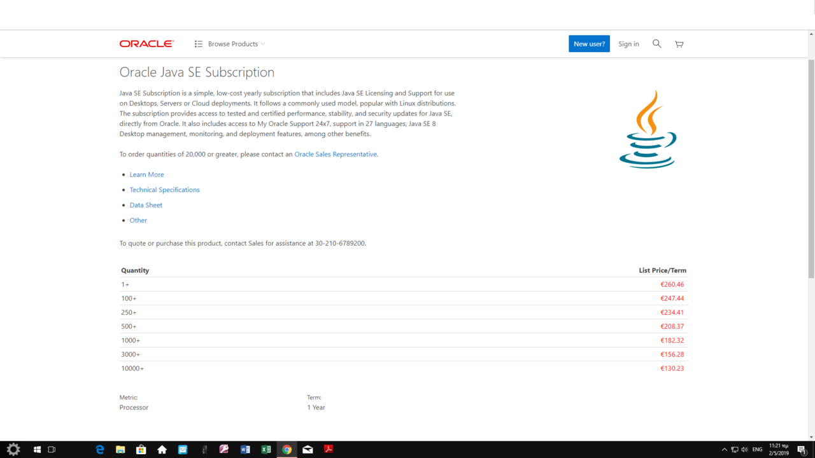This screenshot has height=458, width=815.
Task: Open the volume control tray icon
Action: 745,450
